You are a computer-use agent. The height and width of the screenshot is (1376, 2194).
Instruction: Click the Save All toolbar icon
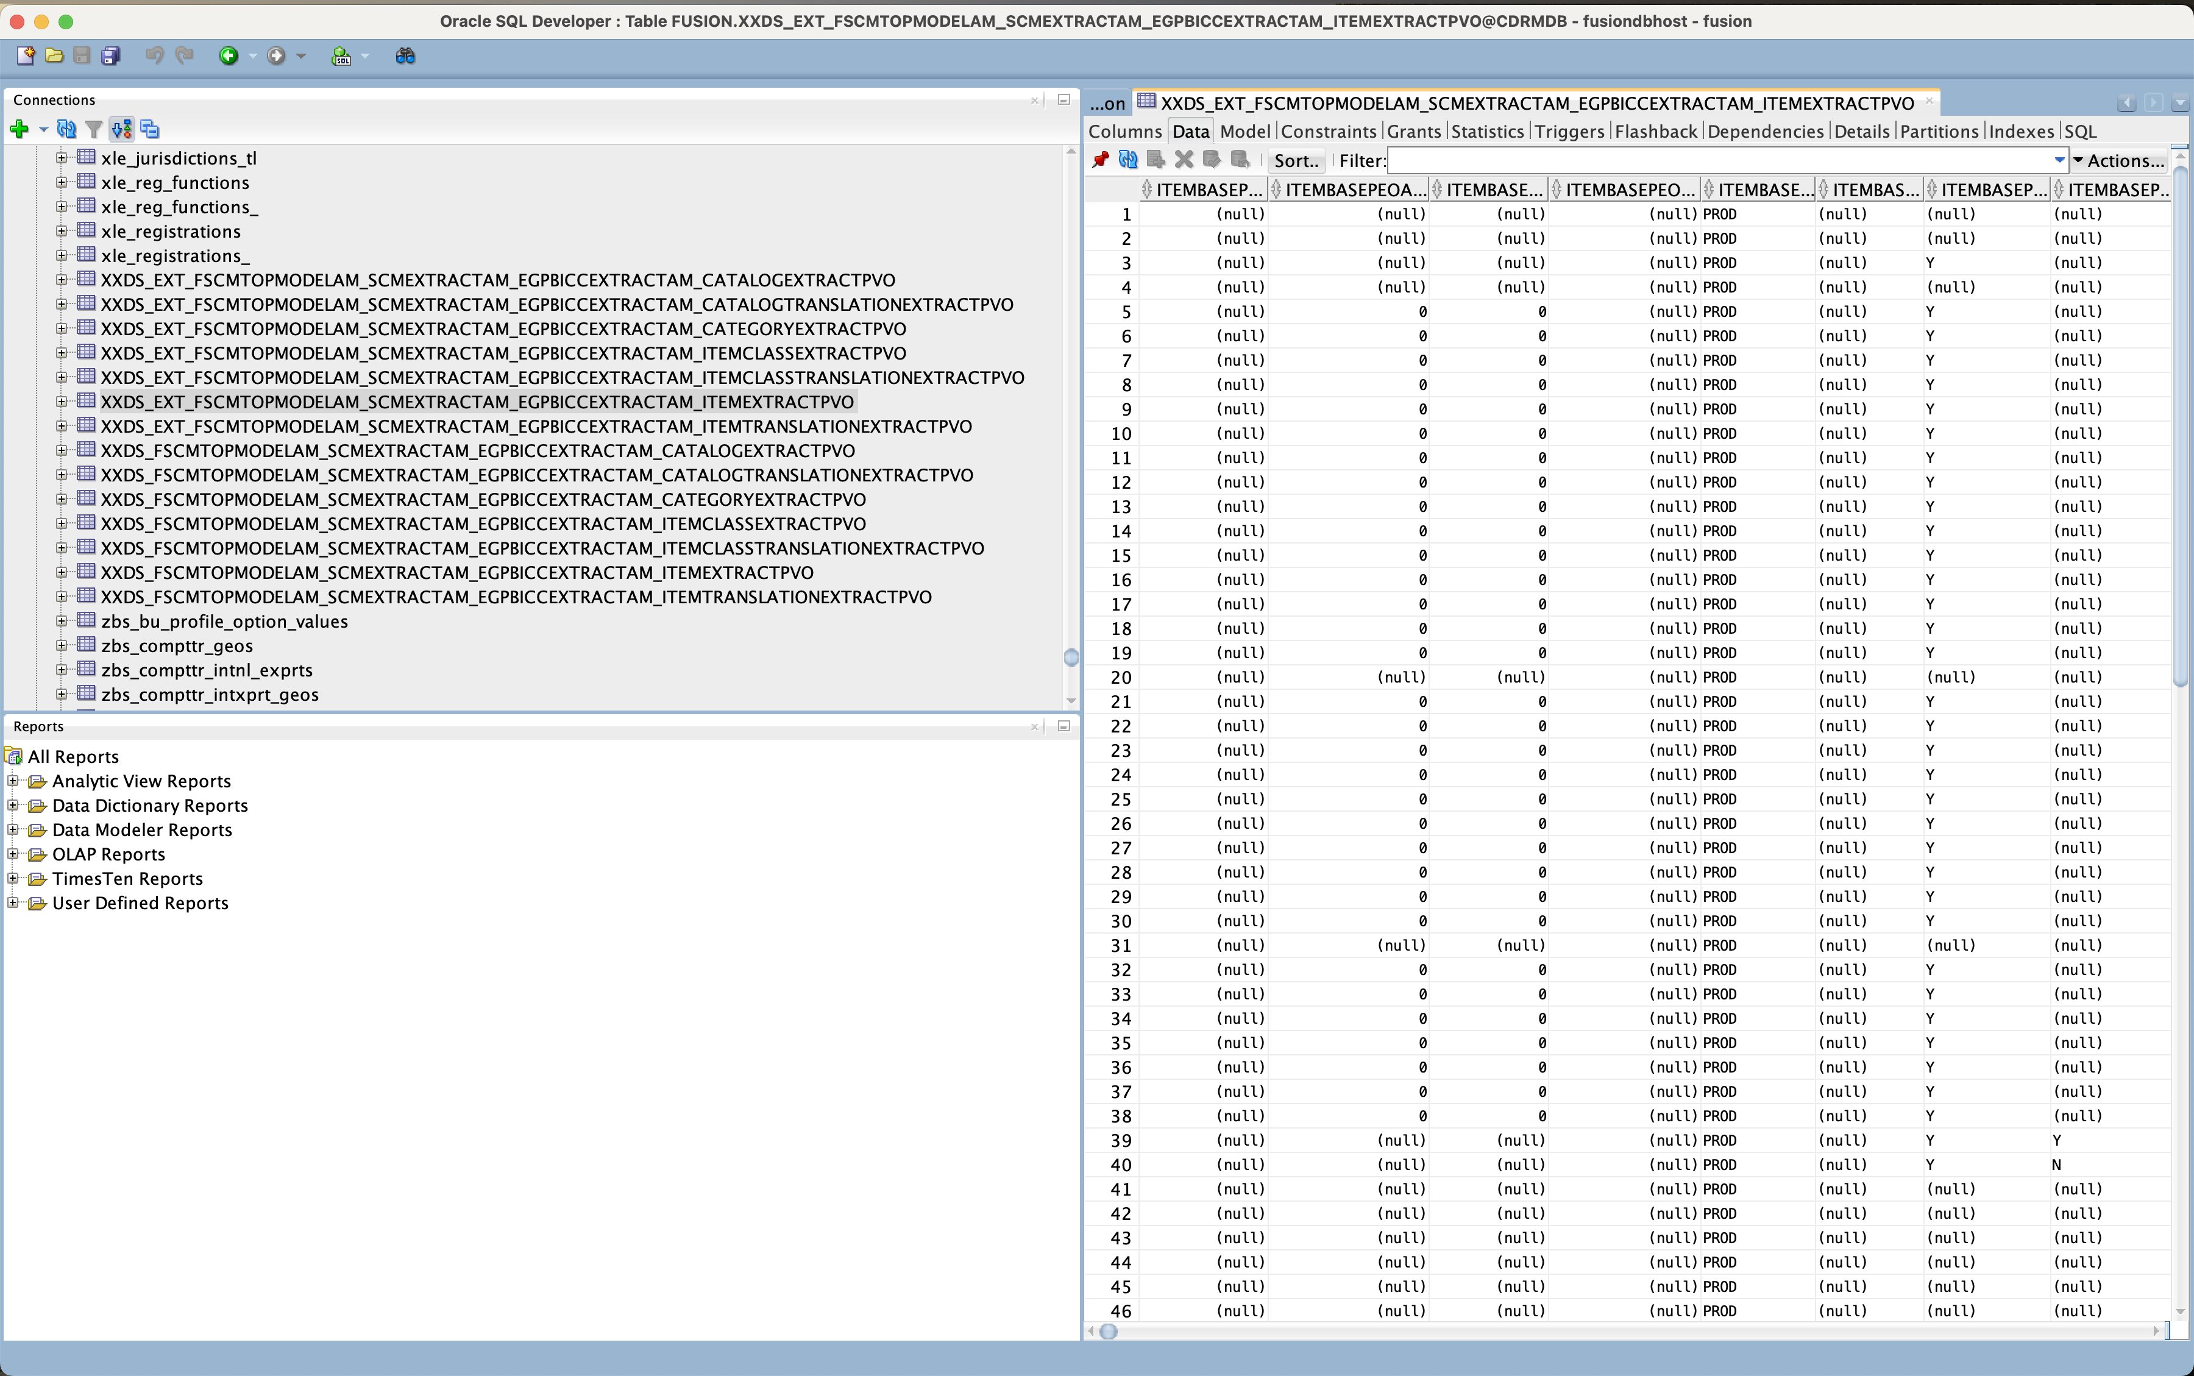111,55
